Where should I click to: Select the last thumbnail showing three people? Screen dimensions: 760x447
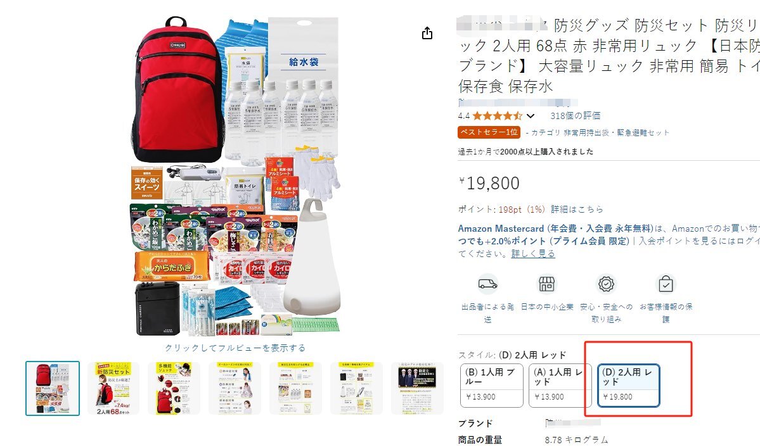point(417,388)
